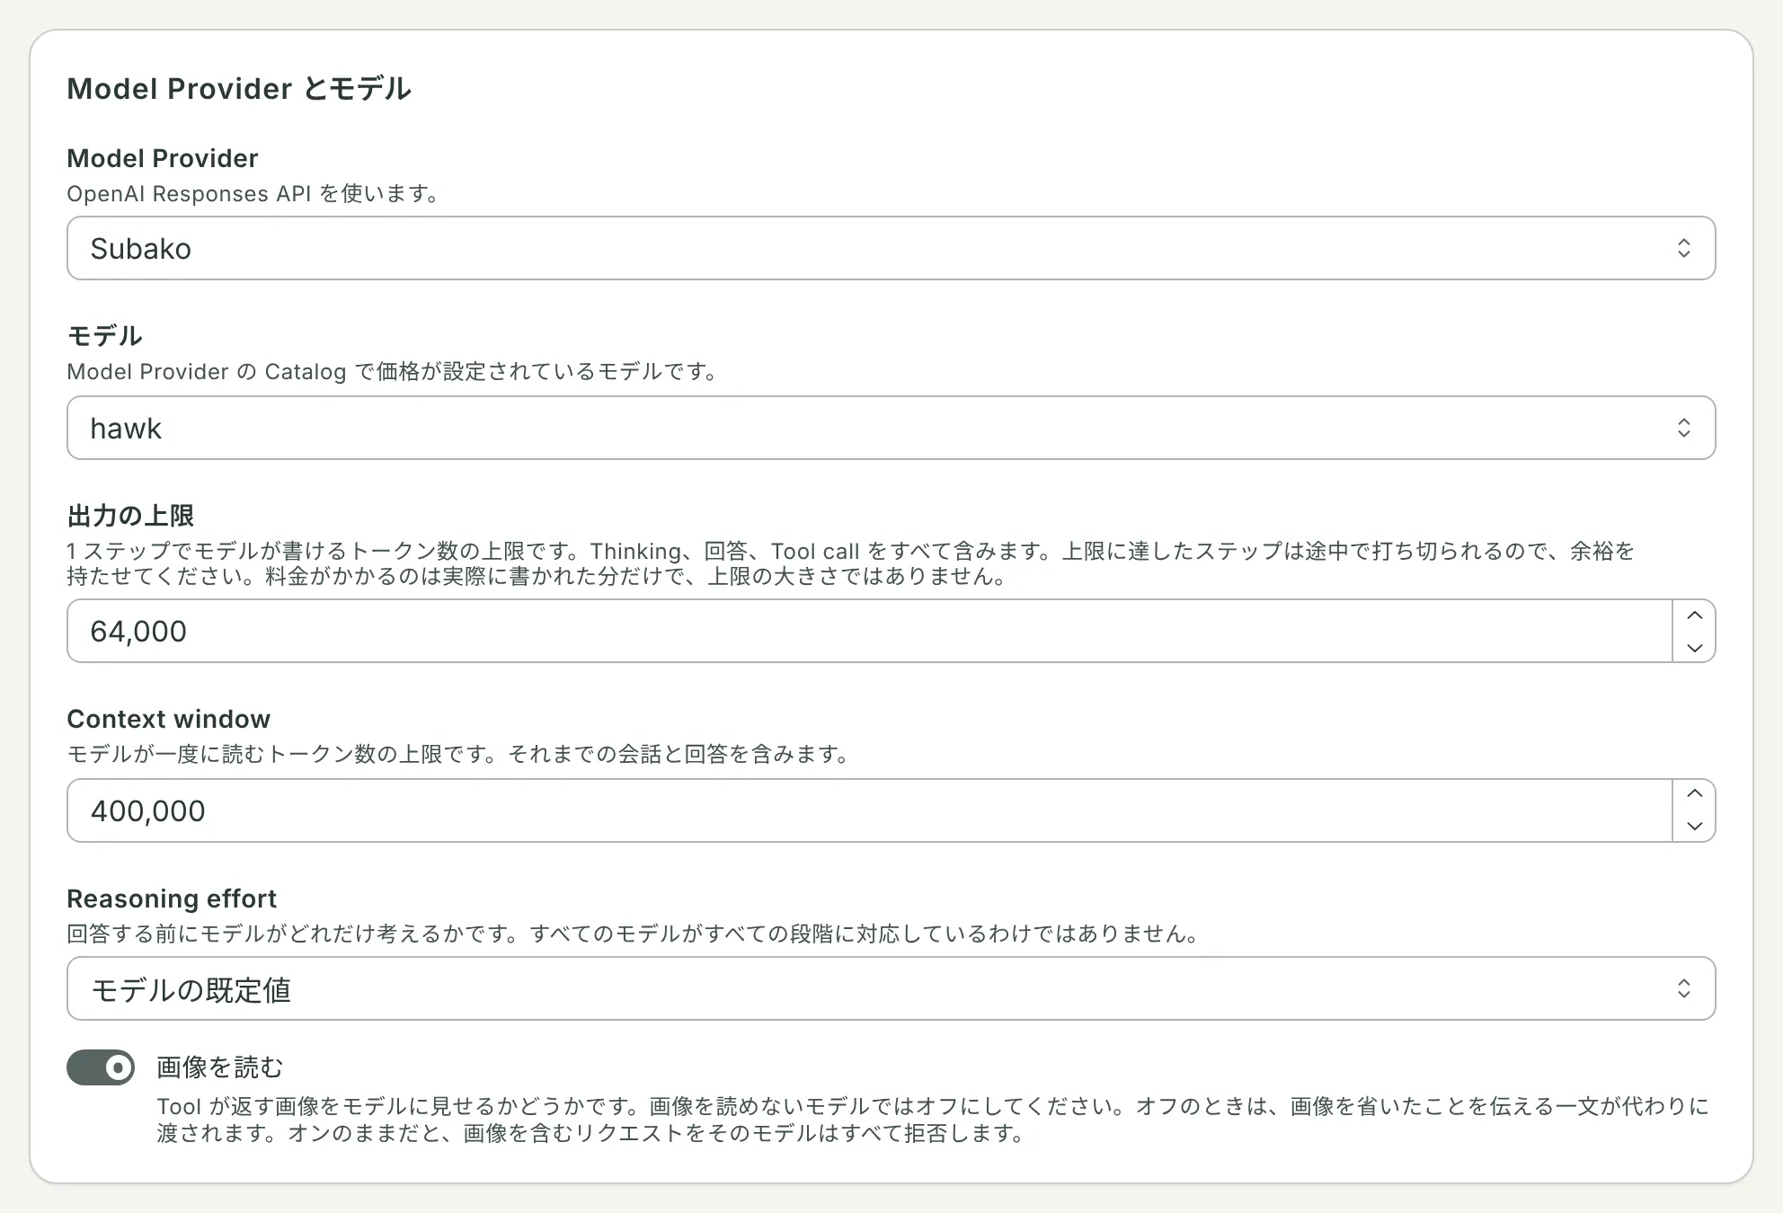Decrease Context window value with down arrow
The width and height of the screenshot is (1783, 1213).
[x=1694, y=826]
